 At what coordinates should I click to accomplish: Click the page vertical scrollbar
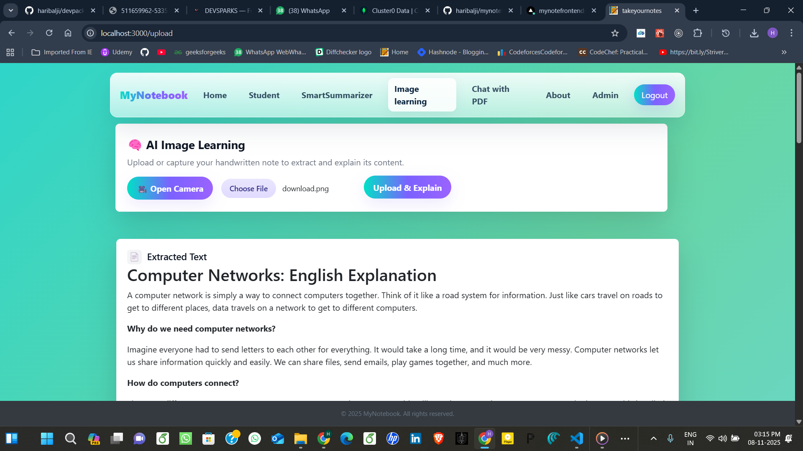[799, 109]
